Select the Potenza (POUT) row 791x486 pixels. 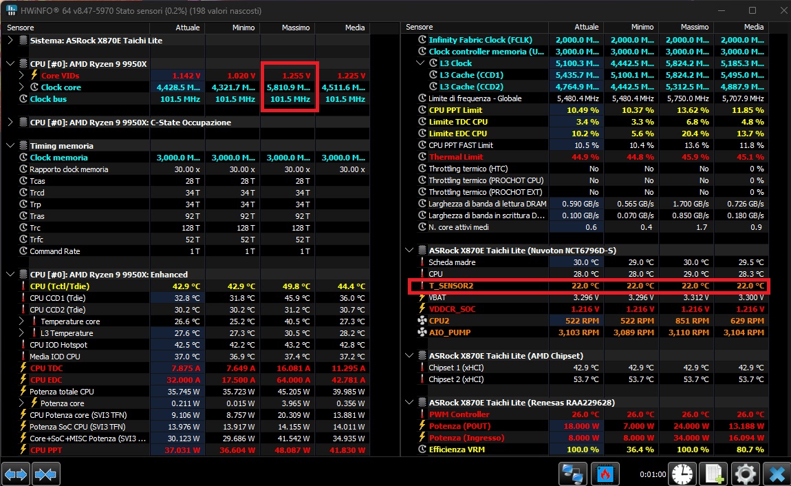585,426
